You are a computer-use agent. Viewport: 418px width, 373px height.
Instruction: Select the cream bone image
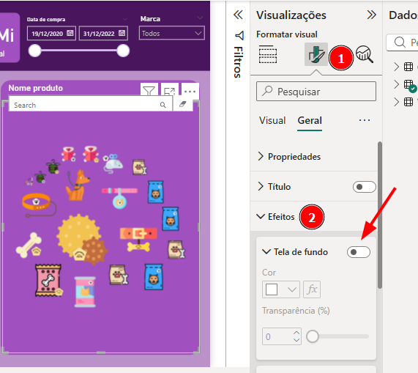29,245
